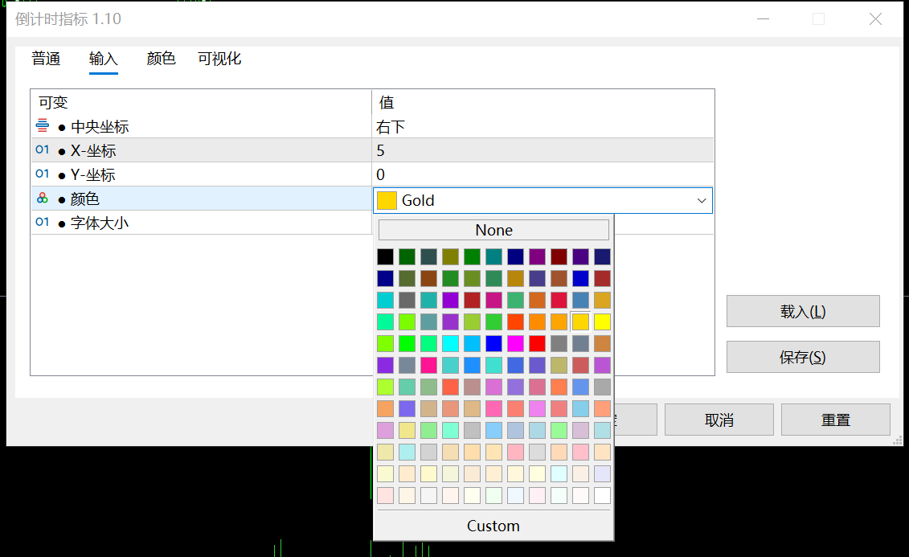Switch to the 普通 tab
Screen dimensions: 909x557
click(x=46, y=59)
